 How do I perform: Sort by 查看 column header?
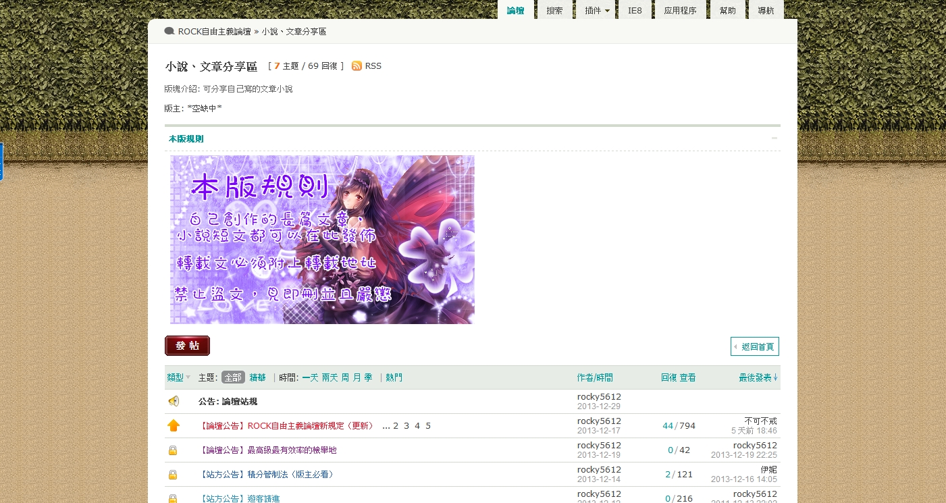(x=687, y=377)
